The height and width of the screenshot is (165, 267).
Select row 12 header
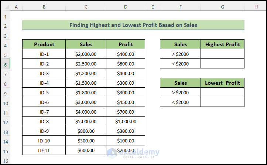click(5, 121)
